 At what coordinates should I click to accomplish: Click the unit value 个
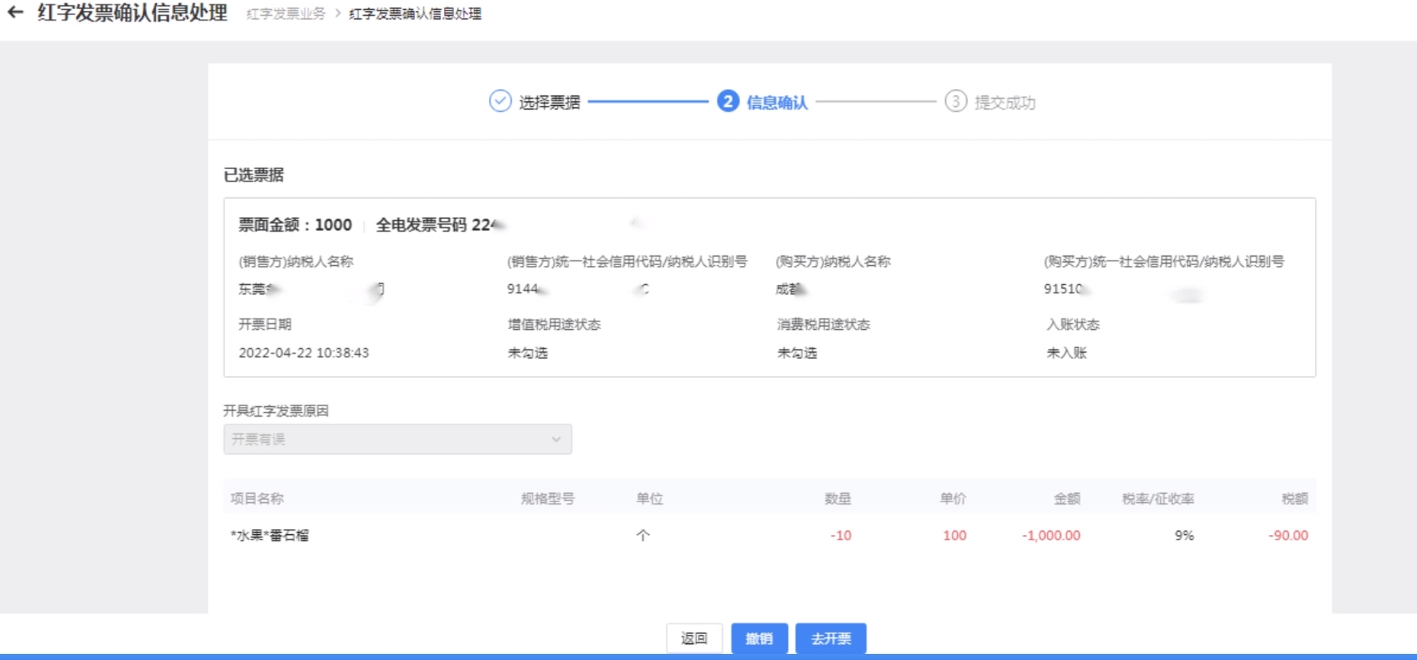pos(643,535)
